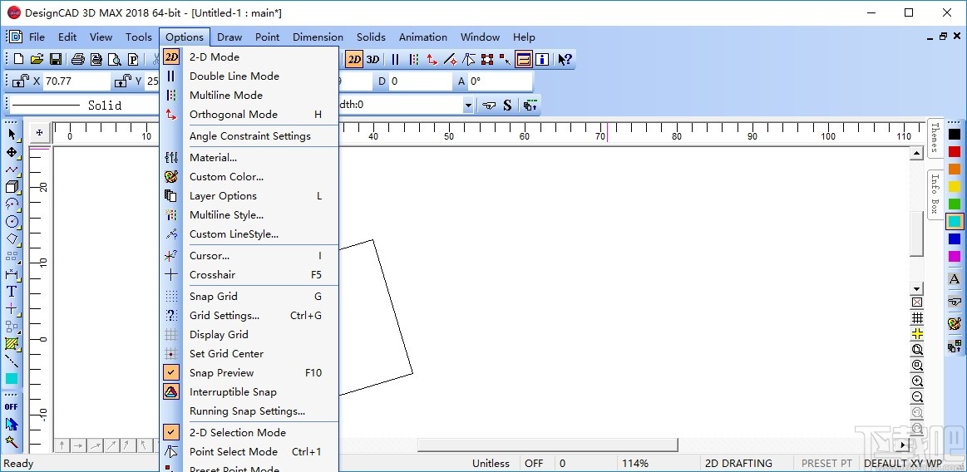
Task: Click the 2D DRAFTING status bar entry
Action: [x=738, y=464]
